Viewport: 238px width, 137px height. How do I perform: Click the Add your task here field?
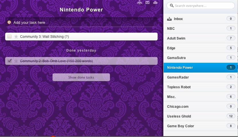pos(81,22)
